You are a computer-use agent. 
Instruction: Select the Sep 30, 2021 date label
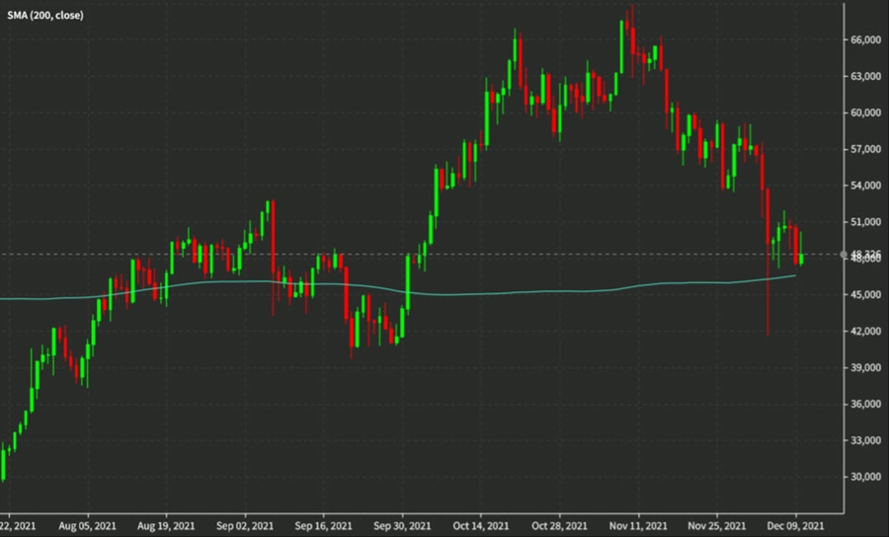tap(405, 526)
